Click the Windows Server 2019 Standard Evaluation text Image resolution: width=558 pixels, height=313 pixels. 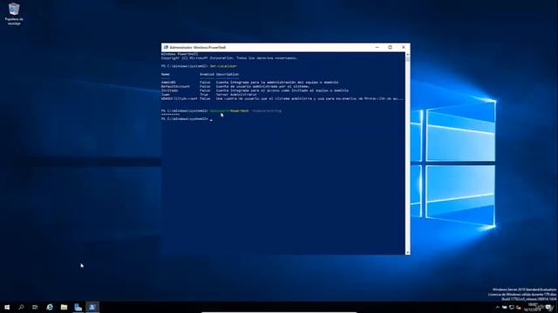click(524, 290)
